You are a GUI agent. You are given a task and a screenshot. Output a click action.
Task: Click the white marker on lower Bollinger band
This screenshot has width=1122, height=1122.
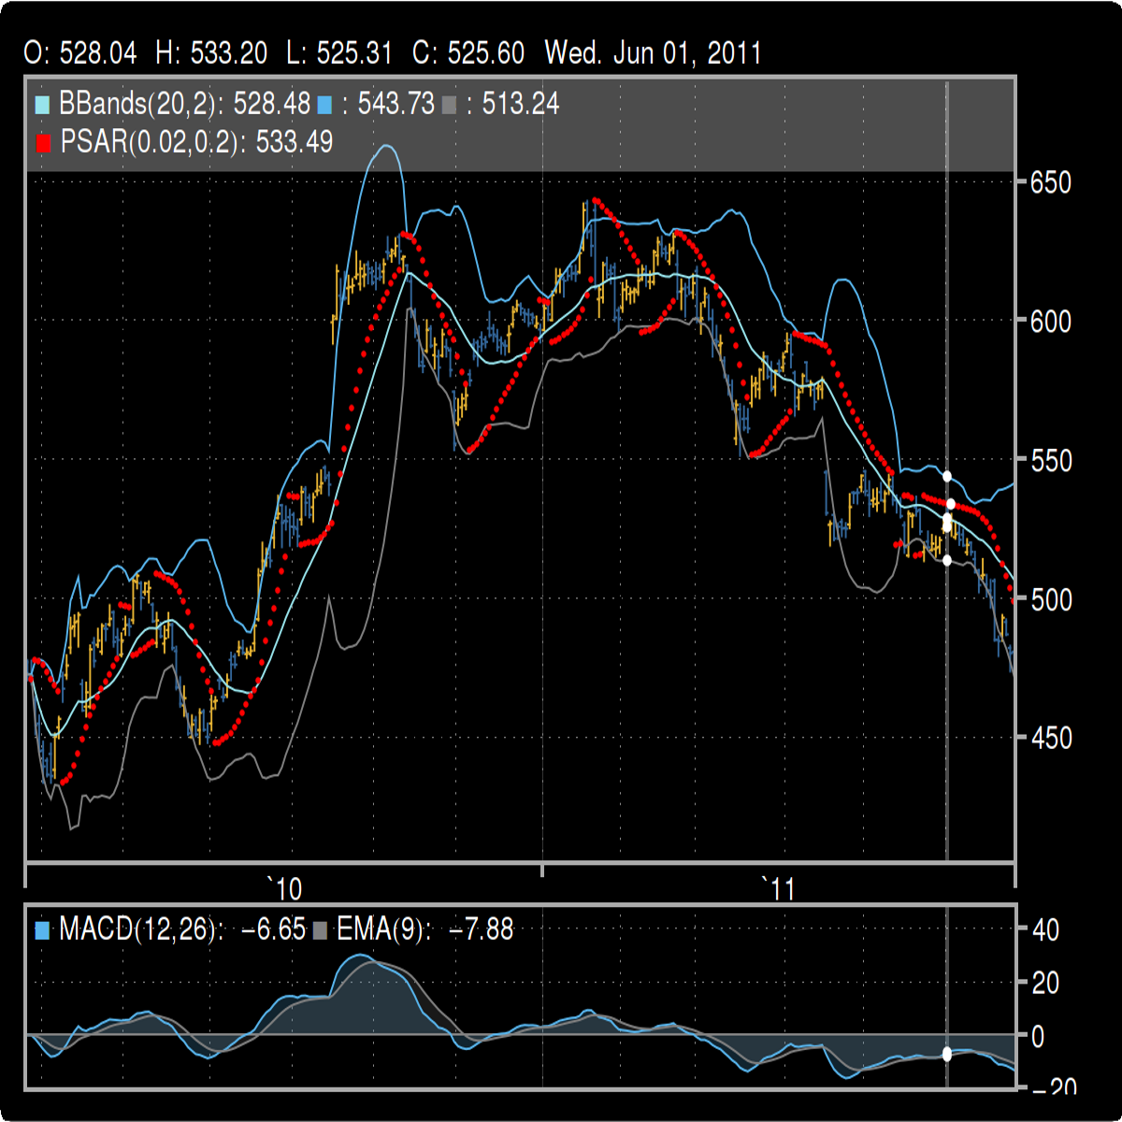pyautogui.click(x=947, y=560)
